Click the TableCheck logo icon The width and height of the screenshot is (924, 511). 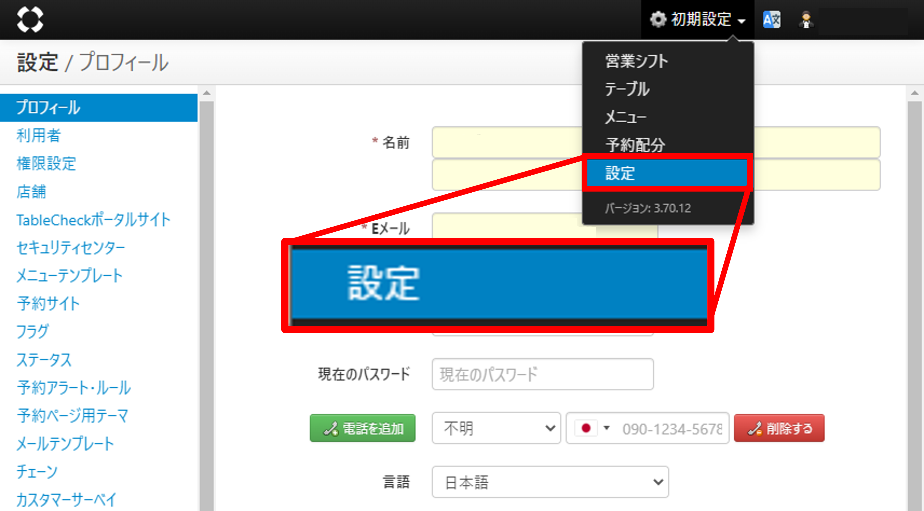point(30,19)
